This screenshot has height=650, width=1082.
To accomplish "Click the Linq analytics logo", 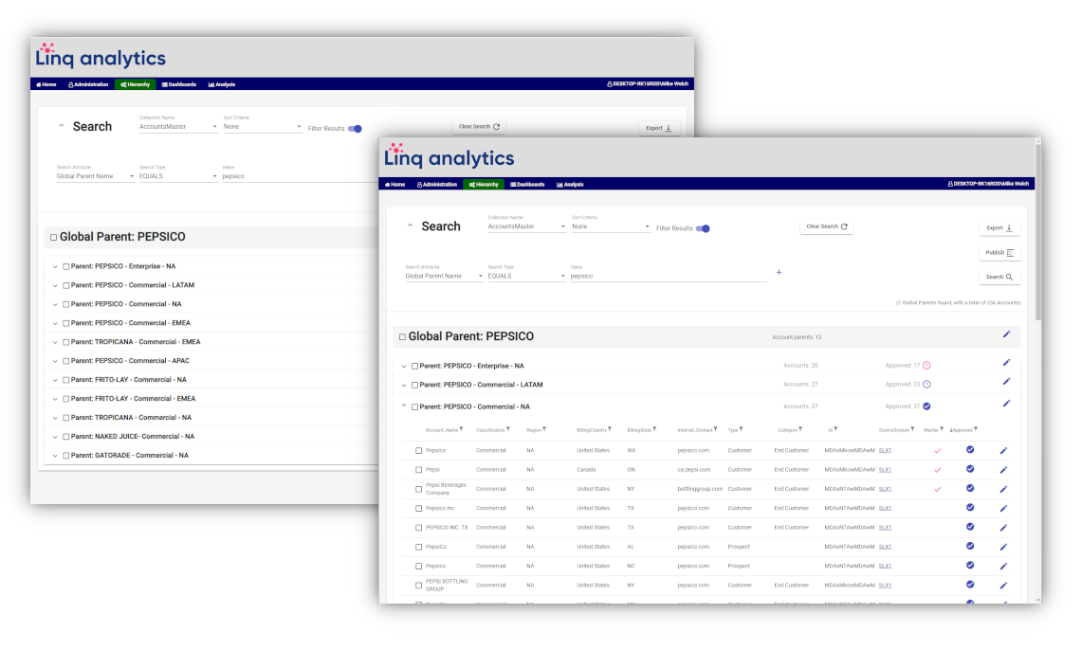I will click(449, 156).
